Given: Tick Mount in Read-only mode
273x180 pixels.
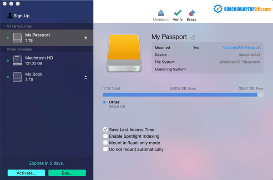Looking at the screenshot, I should 106,143.
